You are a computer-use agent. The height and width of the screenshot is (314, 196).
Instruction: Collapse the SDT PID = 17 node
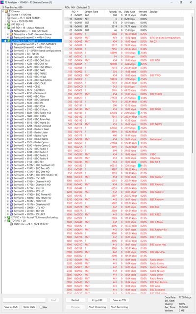pyautogui.click(x=5, y=41)
